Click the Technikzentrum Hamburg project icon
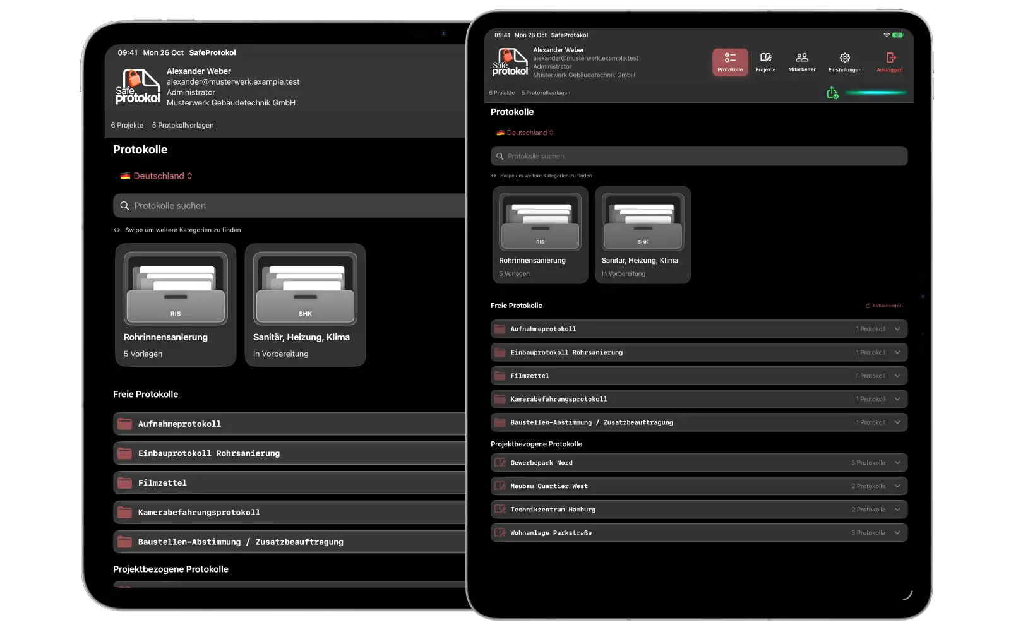 [x=500, y=510]
